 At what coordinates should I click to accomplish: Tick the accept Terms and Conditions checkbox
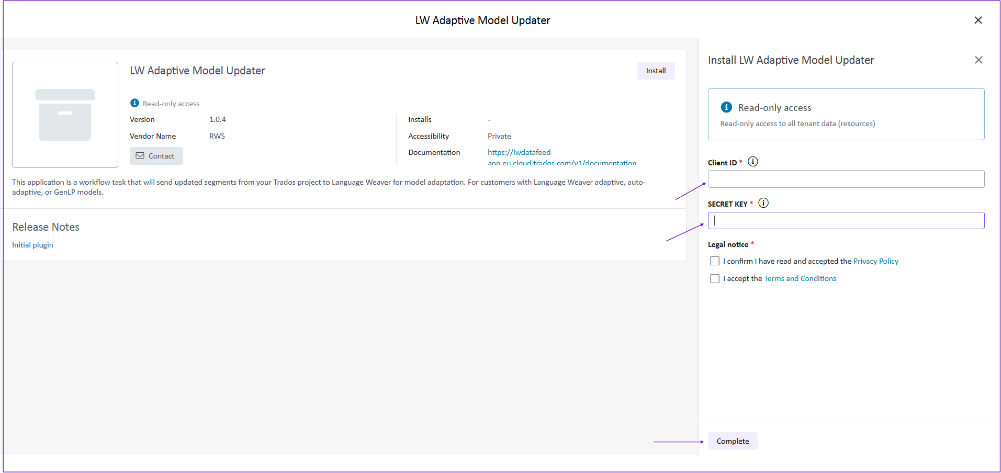714,279
